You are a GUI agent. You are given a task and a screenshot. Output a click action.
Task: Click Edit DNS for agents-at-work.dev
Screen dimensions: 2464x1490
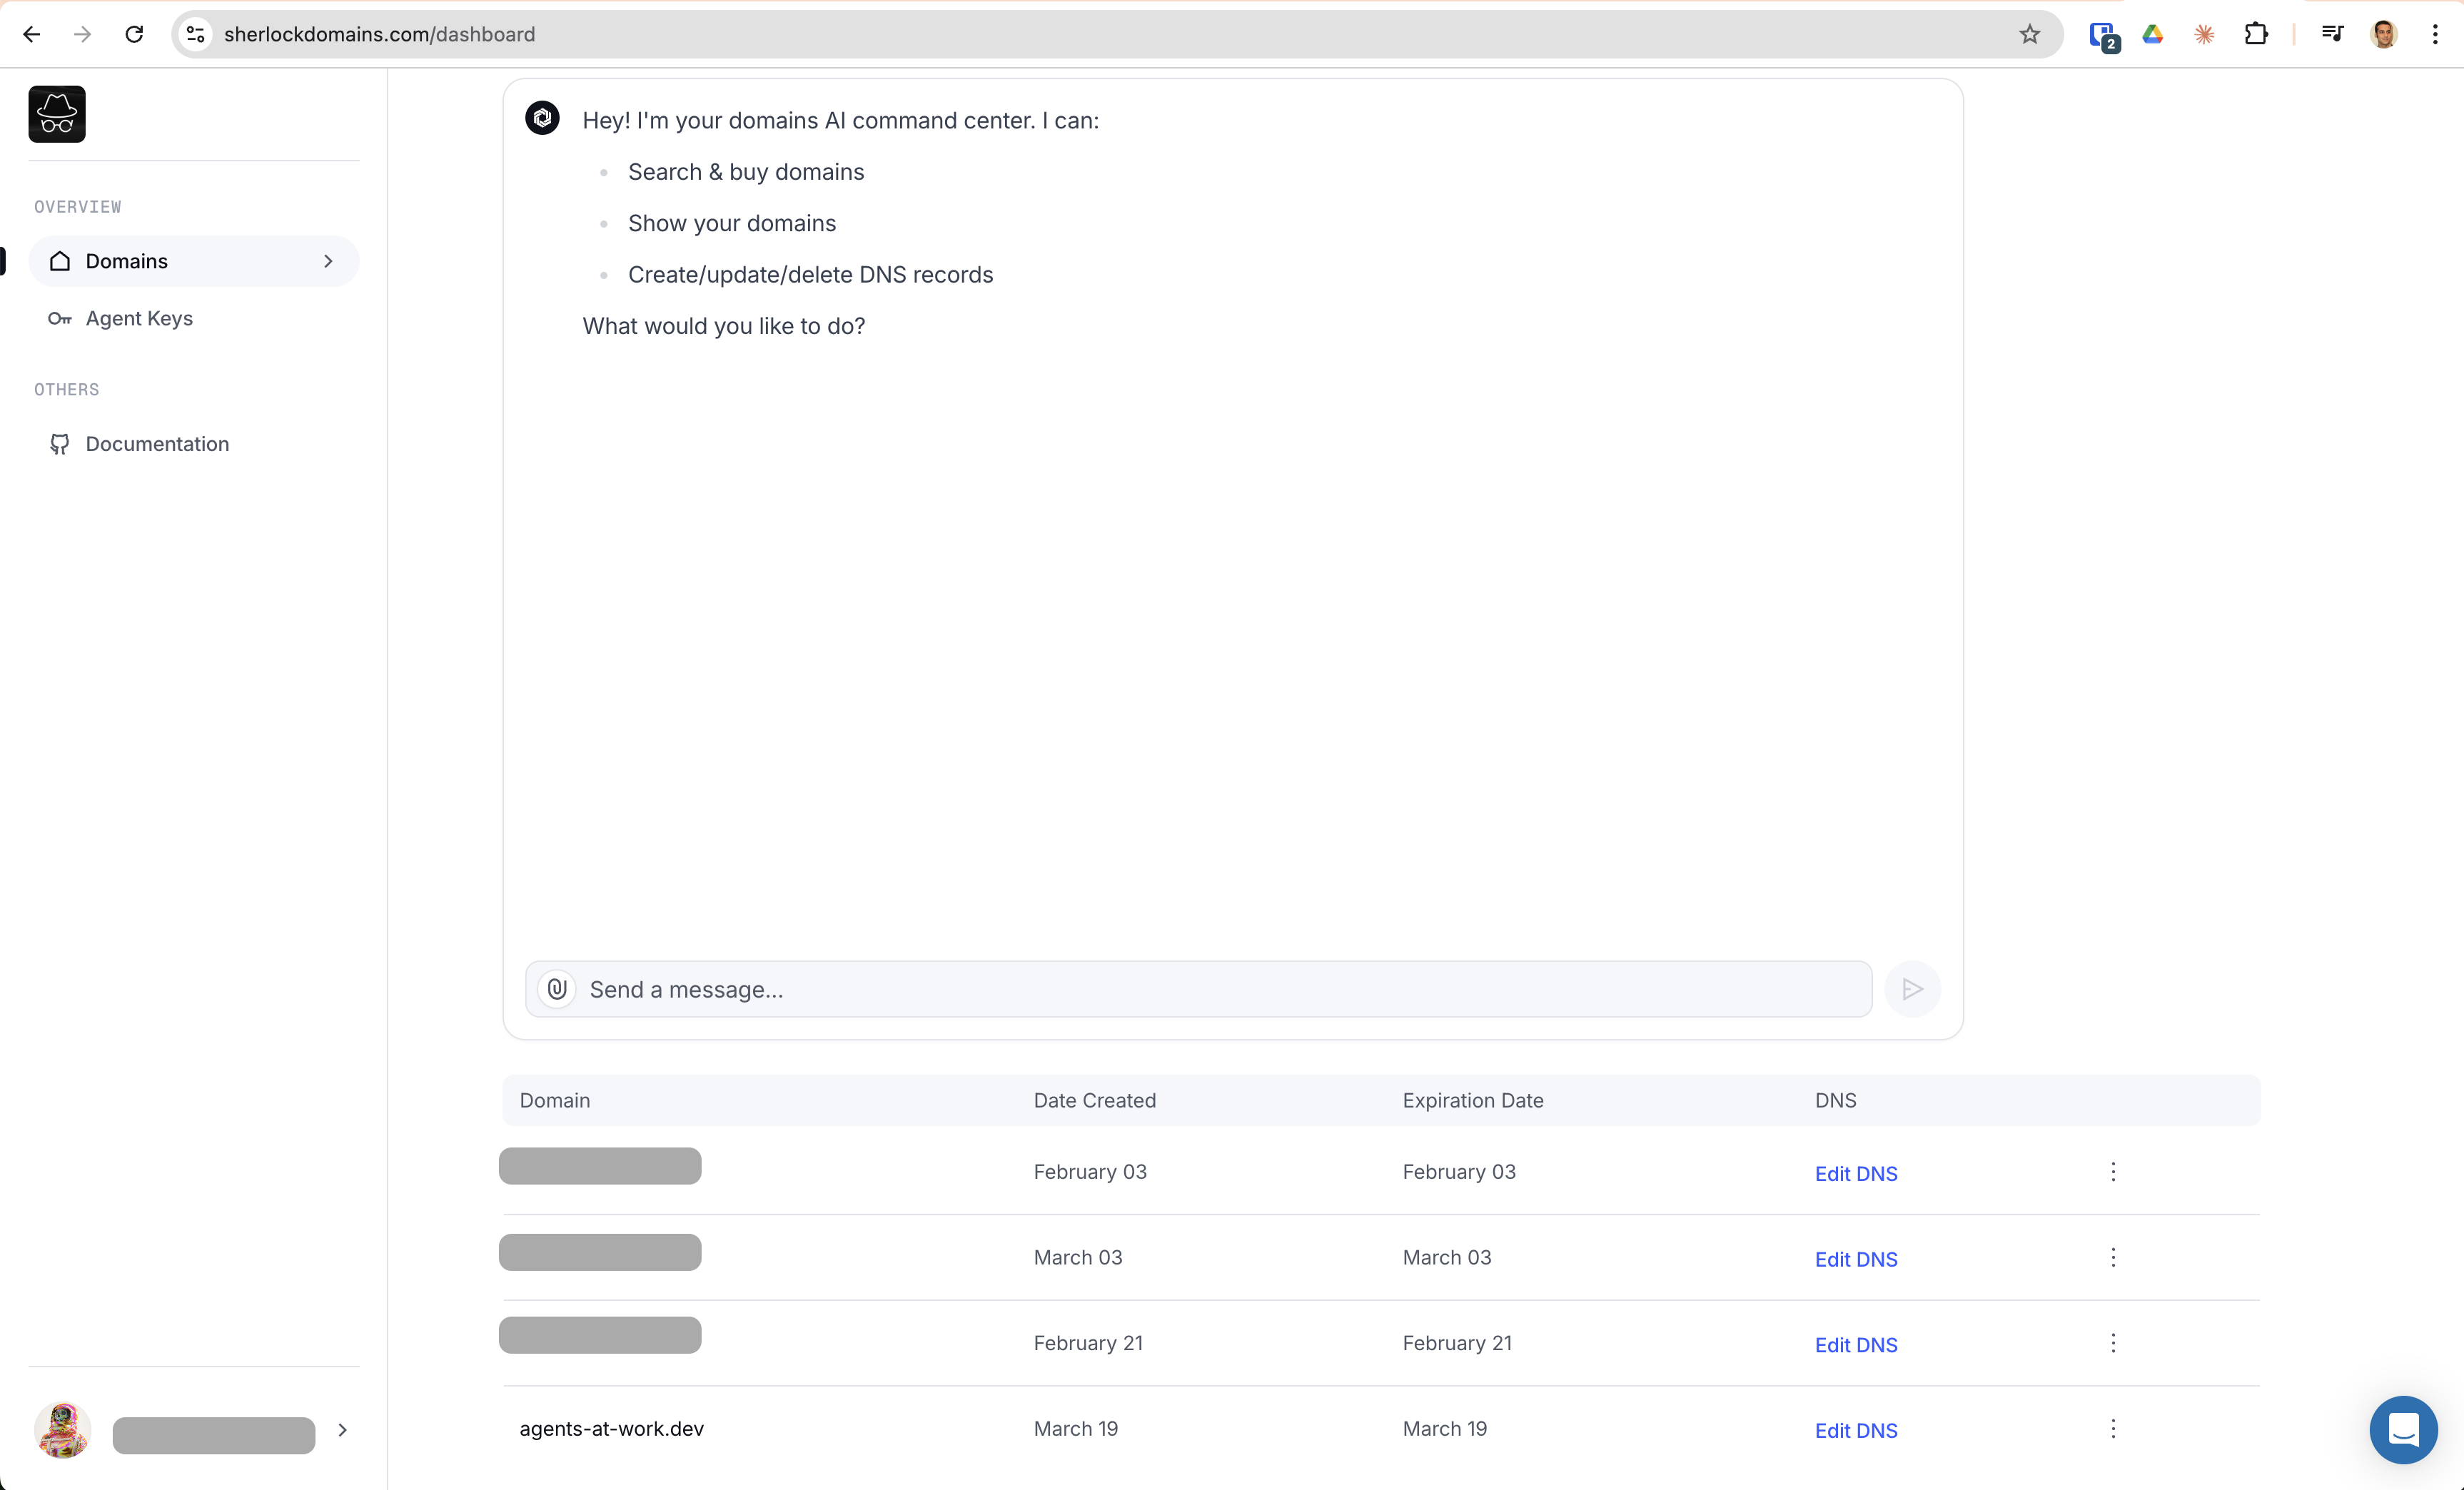(1856, 1431)
